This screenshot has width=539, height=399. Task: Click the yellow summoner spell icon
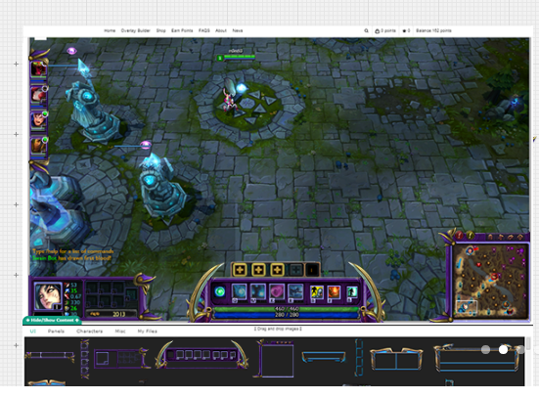pos(316,292)
